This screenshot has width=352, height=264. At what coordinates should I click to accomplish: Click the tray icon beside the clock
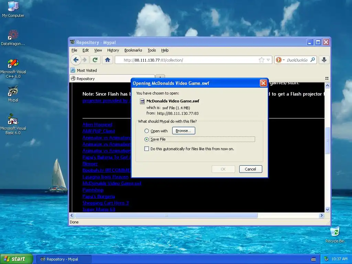pyautogui.click(x=327, y=259)
